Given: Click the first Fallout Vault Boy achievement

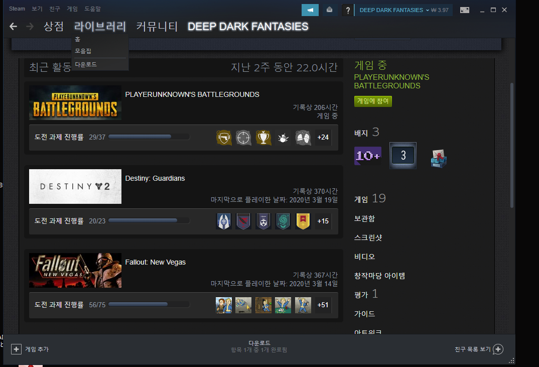Looking at the screenshot, I should (x=224, y=305).
